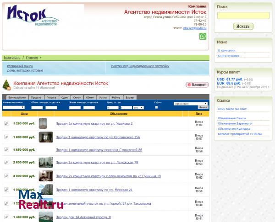Image resolution: width=275 pixels, height=222 pixels.
Task: Open the currency руб dropdown
Action: tap(138, 107)
